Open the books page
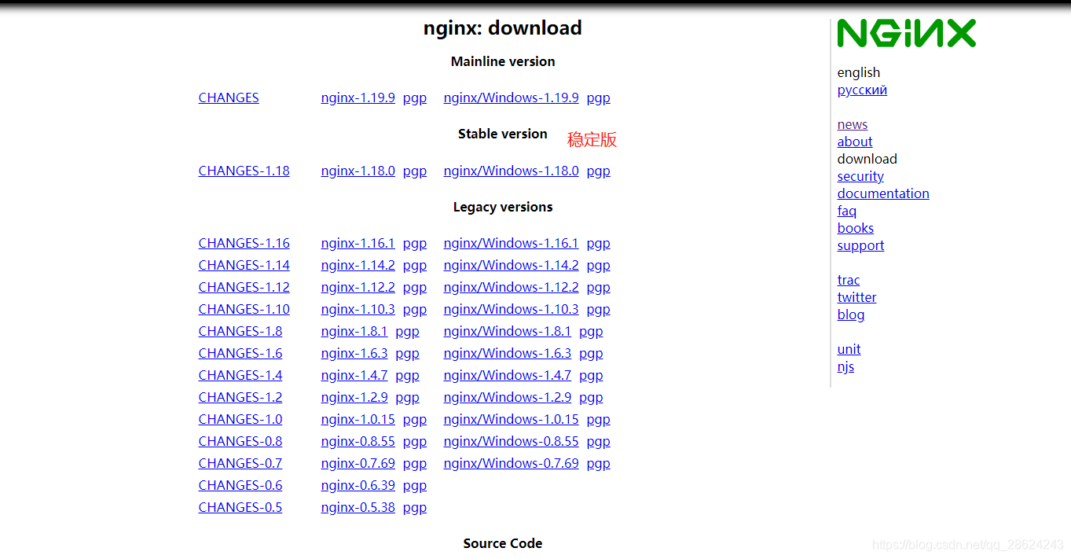This screenshot has height=559, width=1071. 856,228
